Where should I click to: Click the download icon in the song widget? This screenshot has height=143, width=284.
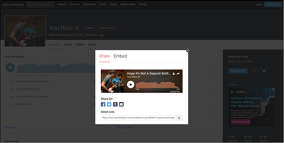174,73
